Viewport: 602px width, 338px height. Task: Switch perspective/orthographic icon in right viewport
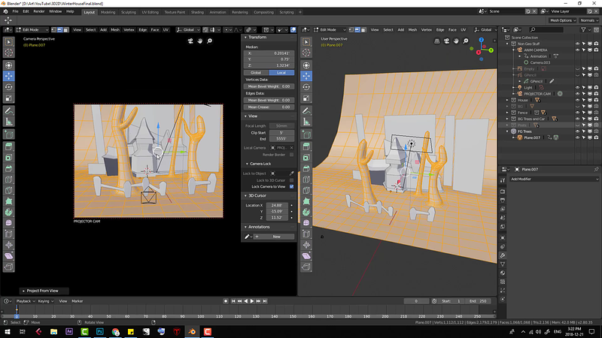point(437,41)
